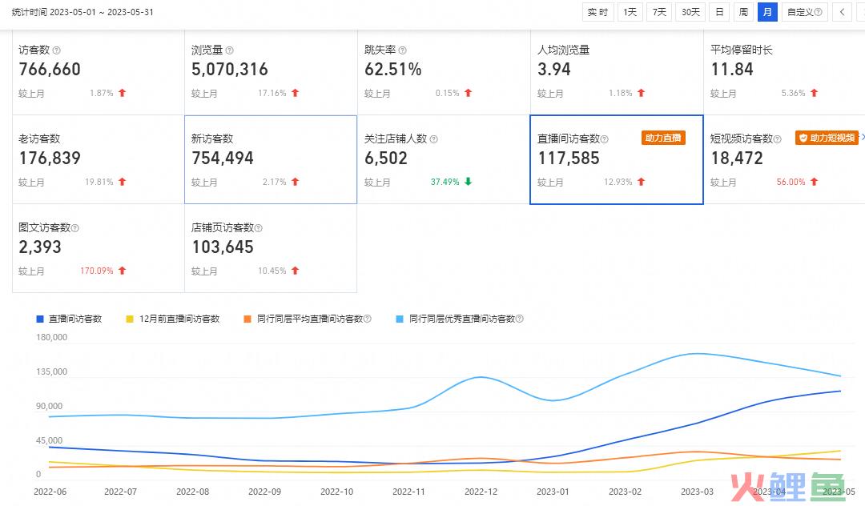Image resolution: width=865 pixels, height=506 pixels.
Task: Expand the previous period navigation arrow
Action: [x=842, y=12]
